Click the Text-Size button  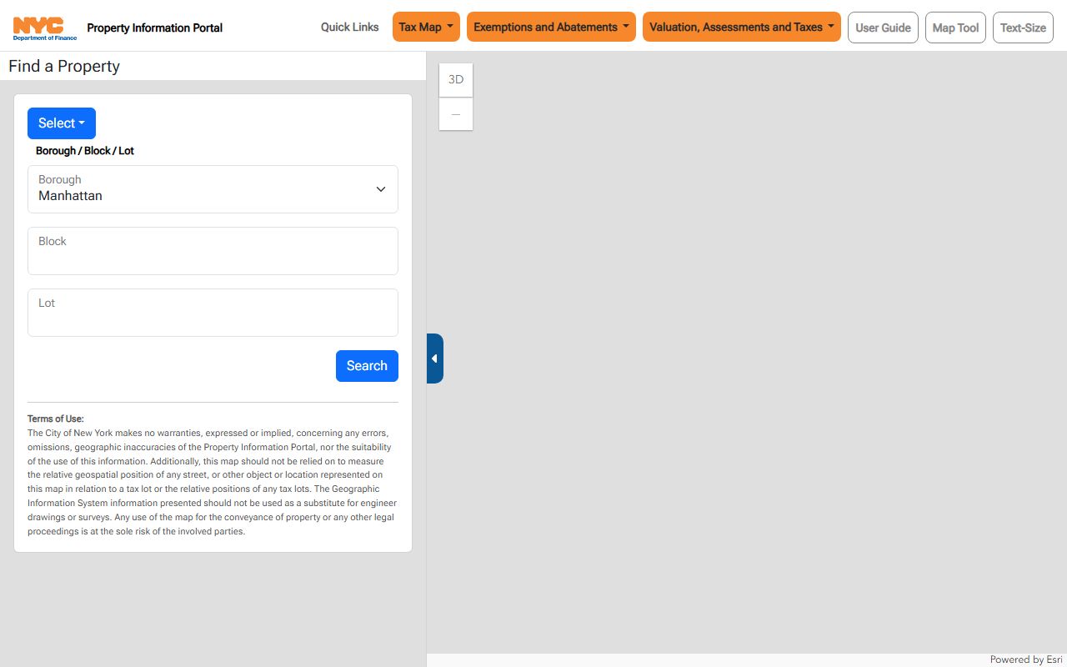(x=1023, y=28)
